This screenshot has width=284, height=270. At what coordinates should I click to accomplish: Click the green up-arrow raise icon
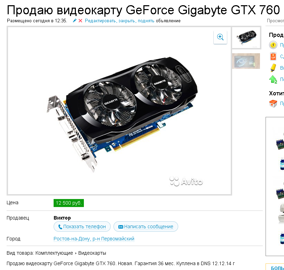(273, 79)
